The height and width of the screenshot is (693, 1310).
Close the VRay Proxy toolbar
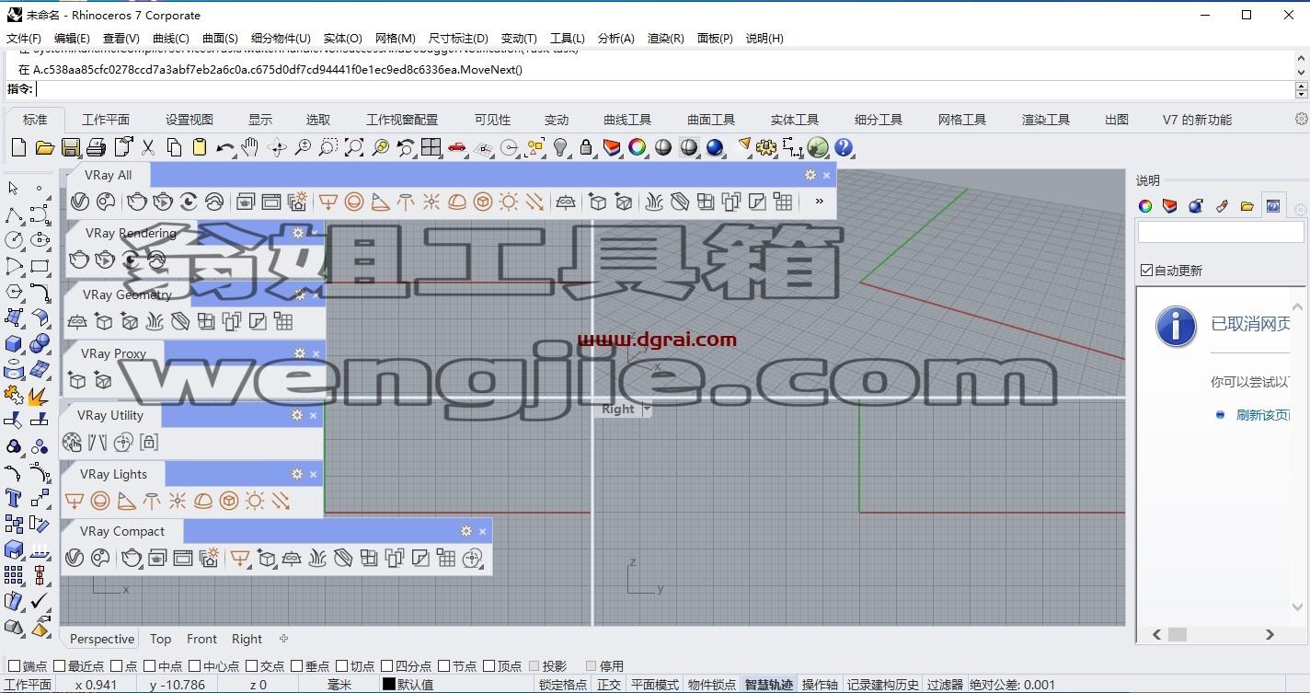tap(316, 353)
